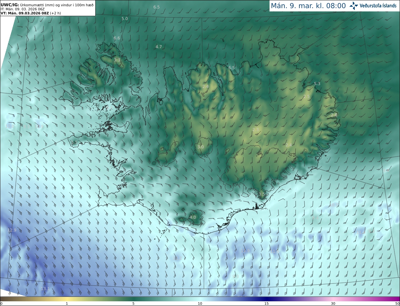
Task: Click the 15 tick on the color scale
Action: [267, 303]
